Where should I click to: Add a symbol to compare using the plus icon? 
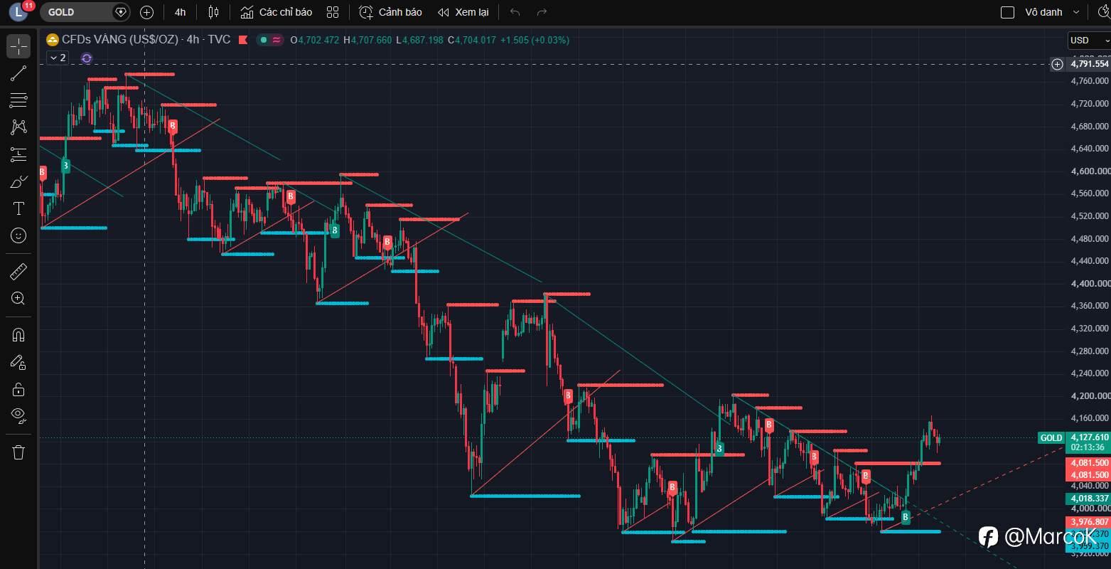click(x=146, y=12)
